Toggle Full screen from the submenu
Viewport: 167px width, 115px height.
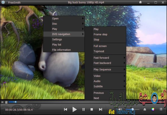[100, 46]
